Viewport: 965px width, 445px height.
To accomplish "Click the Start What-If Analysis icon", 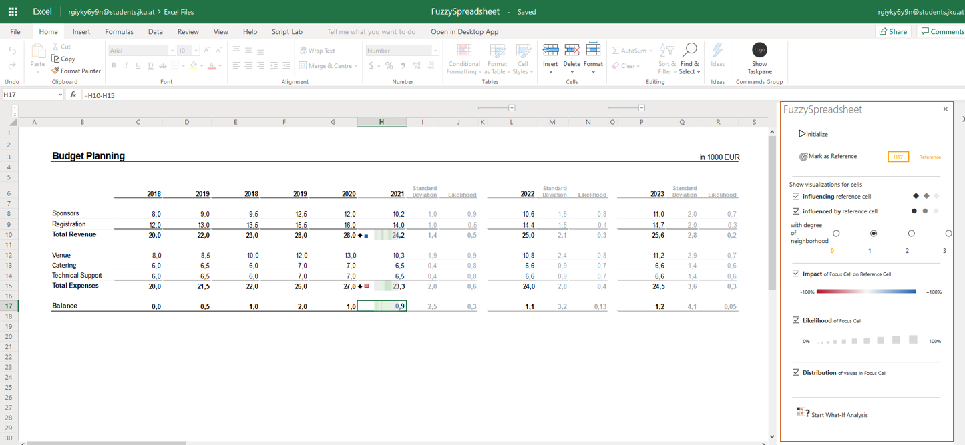I will 803,412.
